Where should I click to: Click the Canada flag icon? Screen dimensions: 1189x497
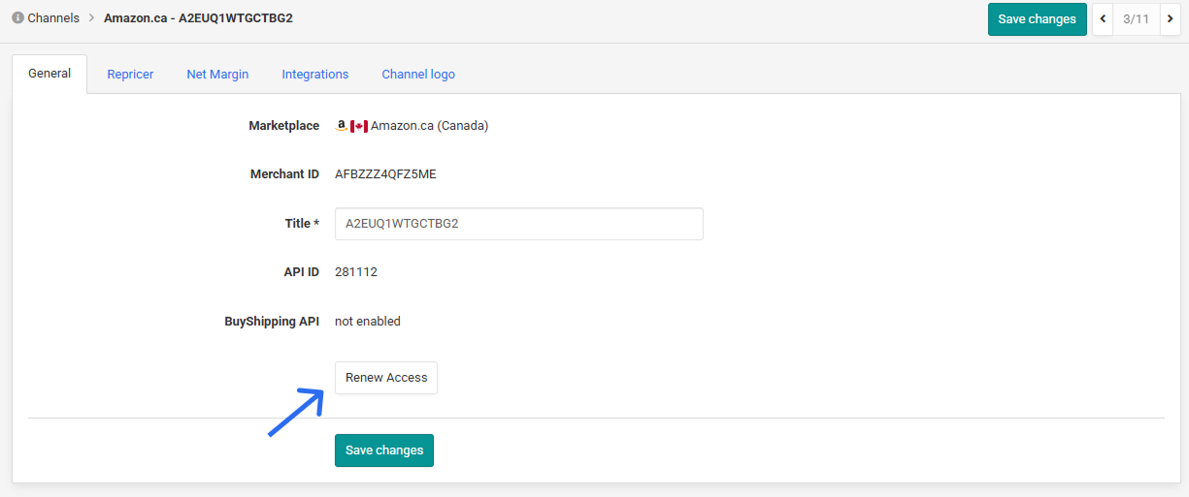pos(359,126)
